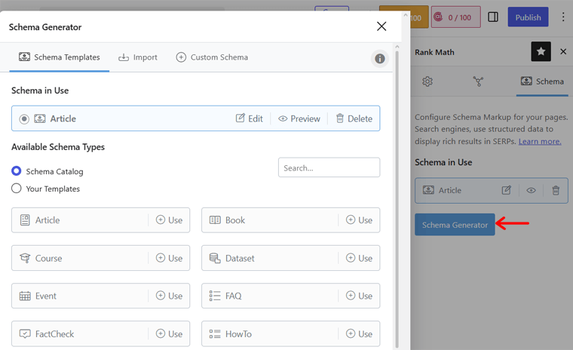This screenshot has height=350, width=573.
Task: Click the edit icon for sidebar Article schema
Action: point(506,190)
